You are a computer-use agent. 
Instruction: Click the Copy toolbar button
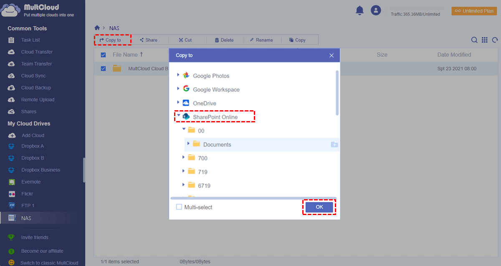tap(297, 40)
